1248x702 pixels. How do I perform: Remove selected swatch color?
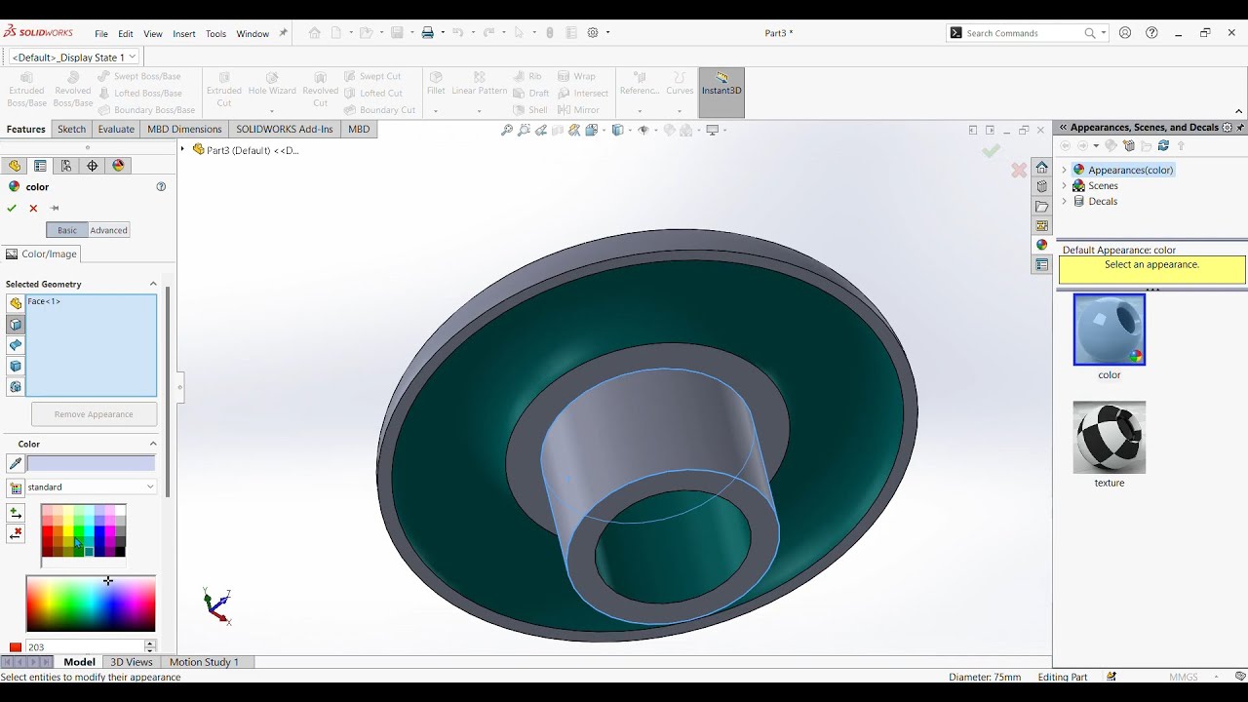(16, 534)
